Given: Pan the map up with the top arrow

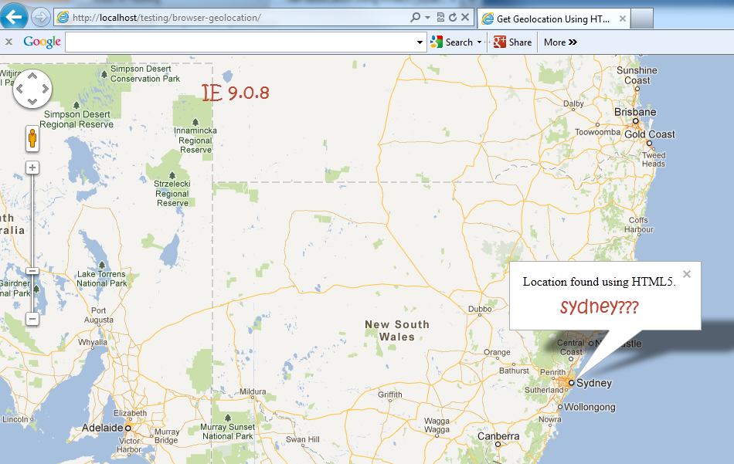Looking at the screenshot, I should (x=32, y=76).
